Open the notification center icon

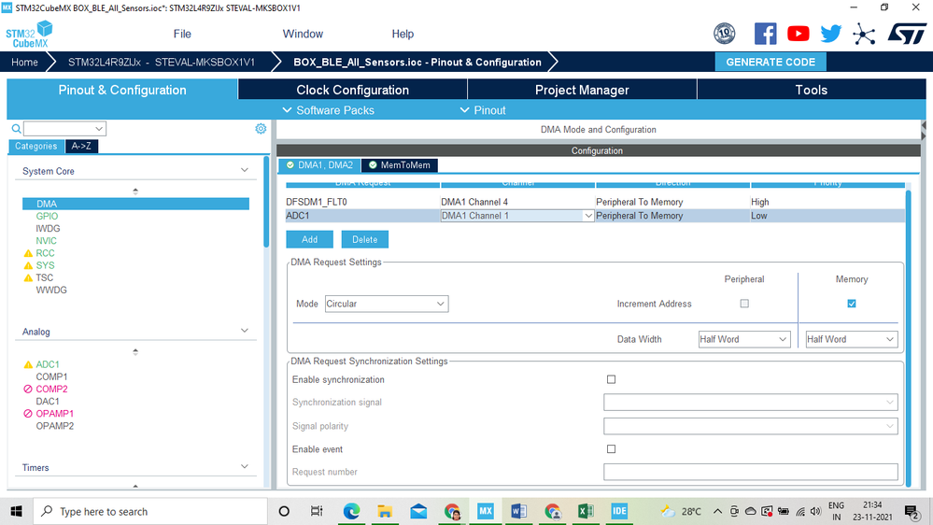912,511
